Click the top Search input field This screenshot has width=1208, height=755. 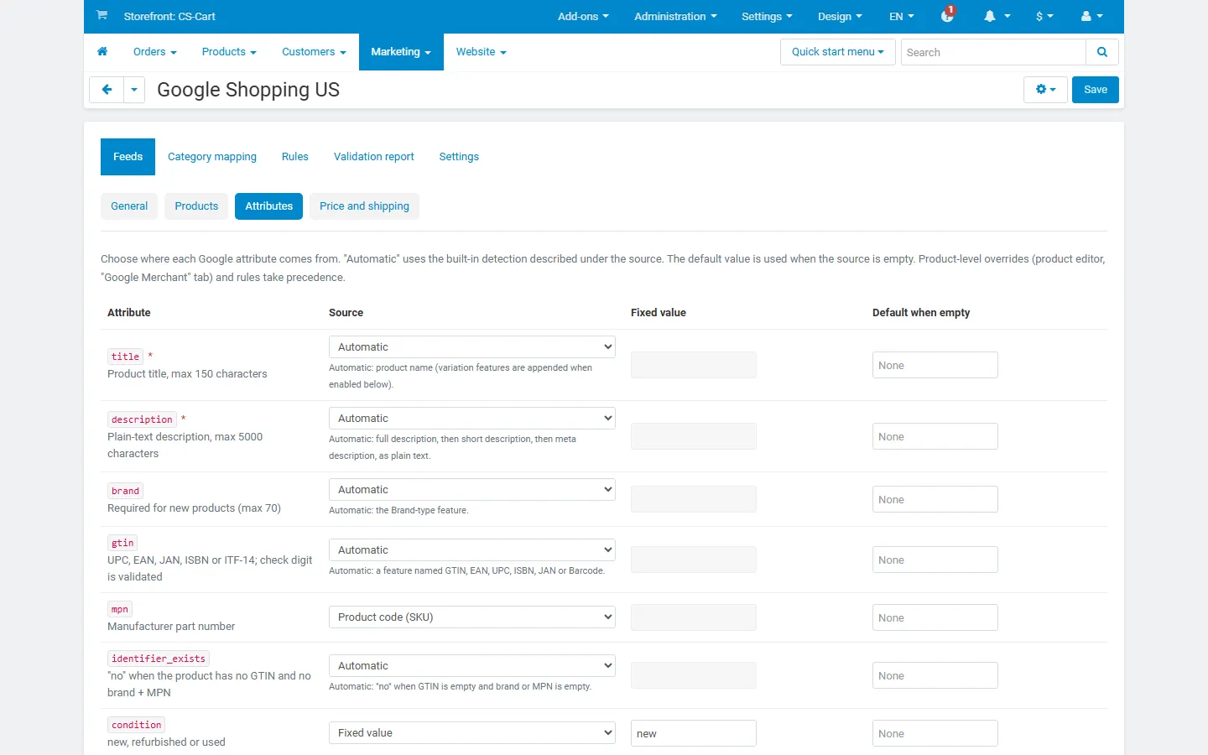993,52
